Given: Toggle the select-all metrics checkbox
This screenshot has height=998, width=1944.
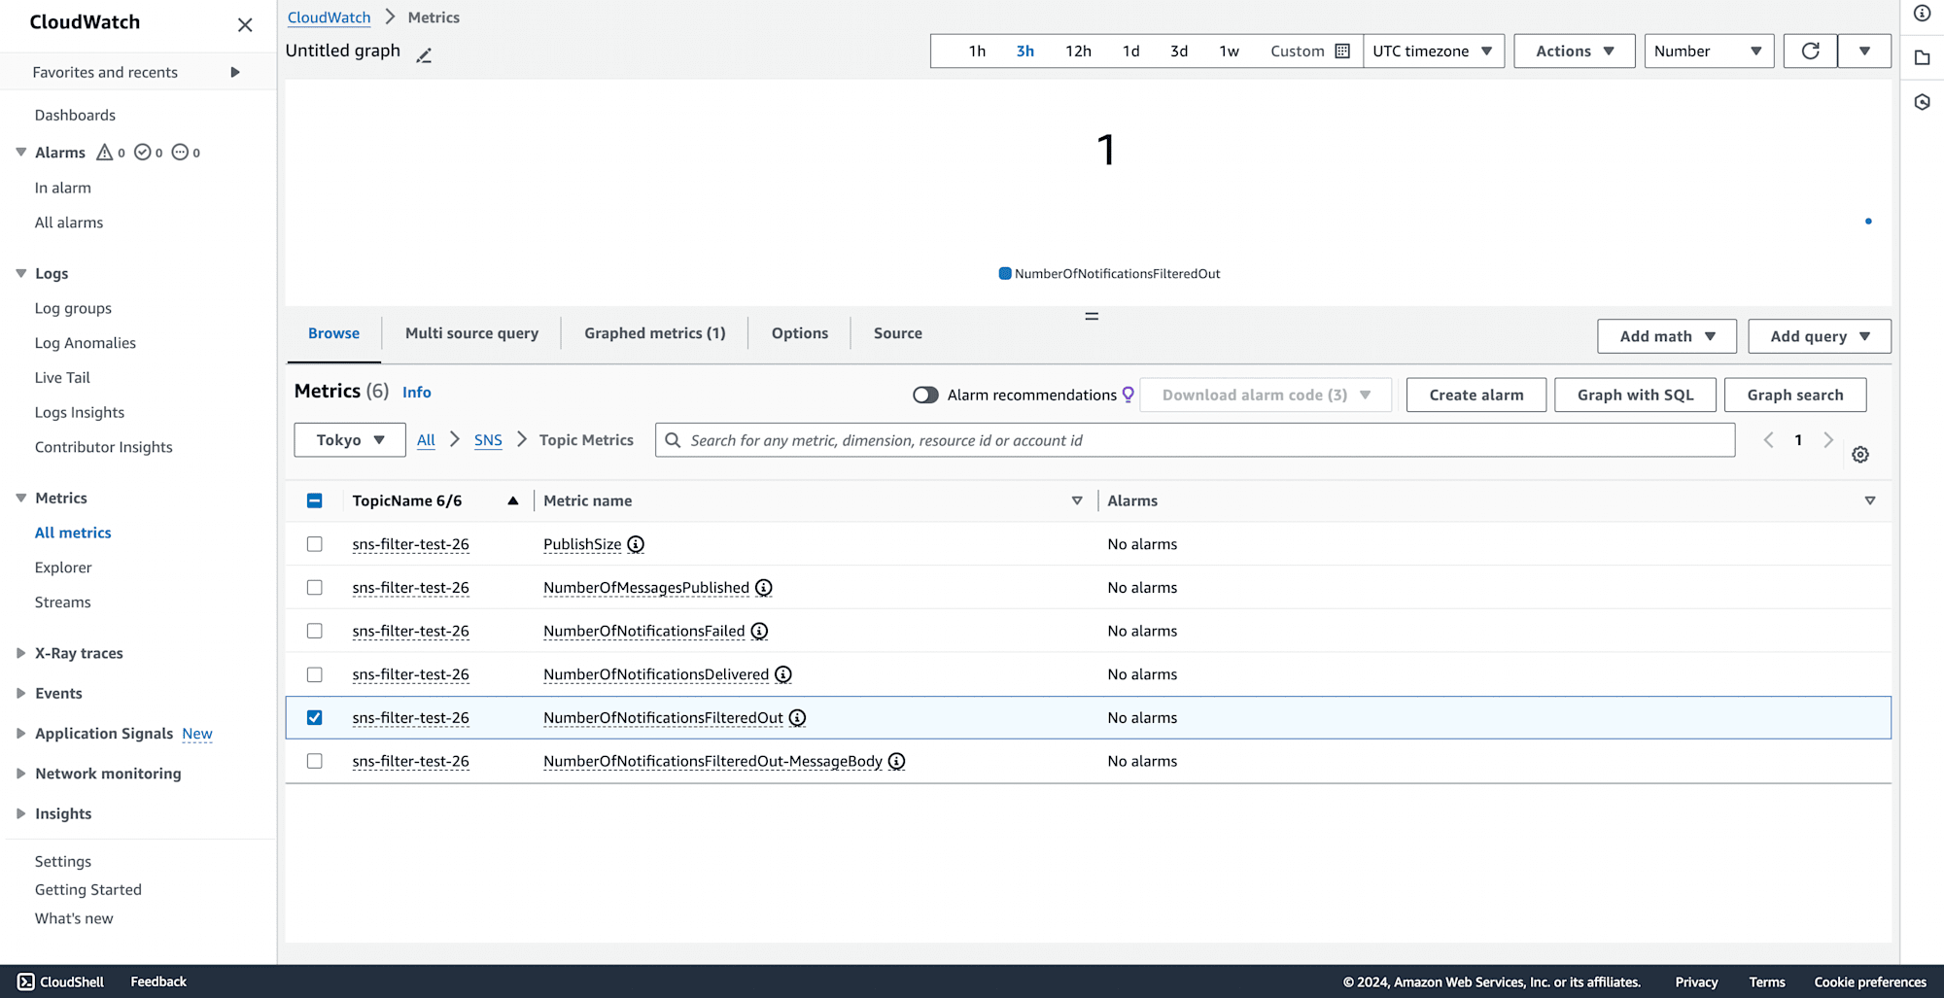Looking at the screenshot, I should (314, 500).
